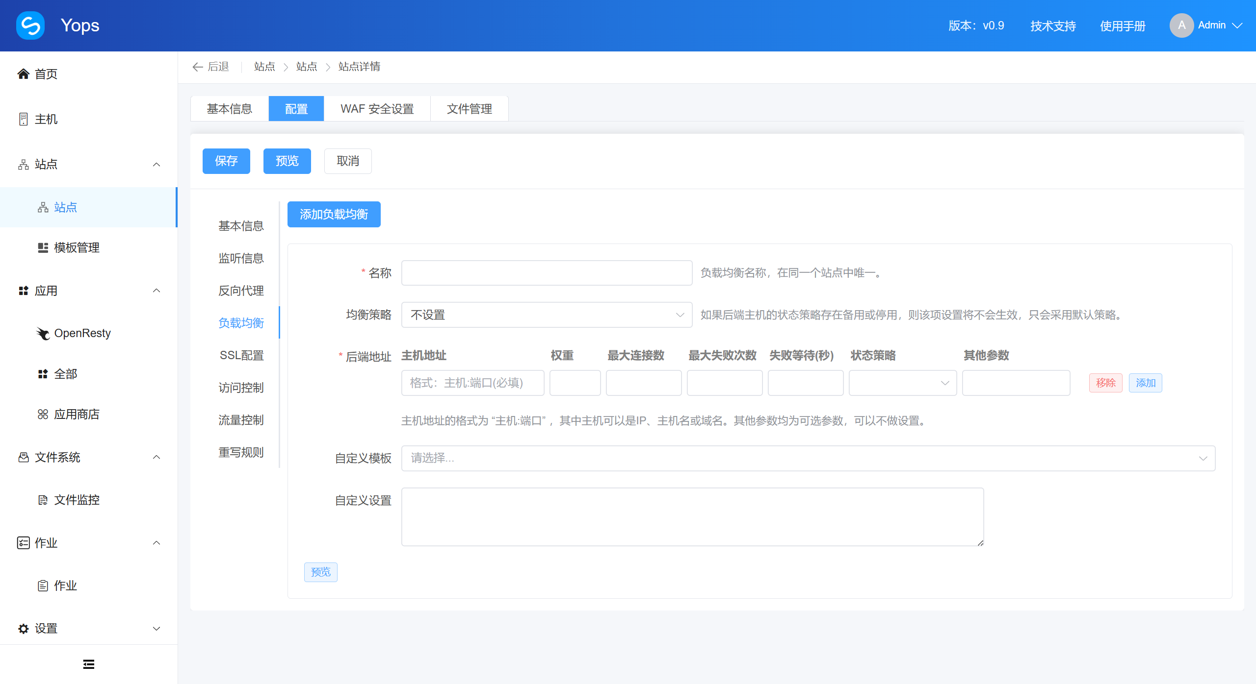Focus the 主机地址 input field
Image resolution: width=1256 pixels, height=684 pixels.
click(x=472, y=383)
